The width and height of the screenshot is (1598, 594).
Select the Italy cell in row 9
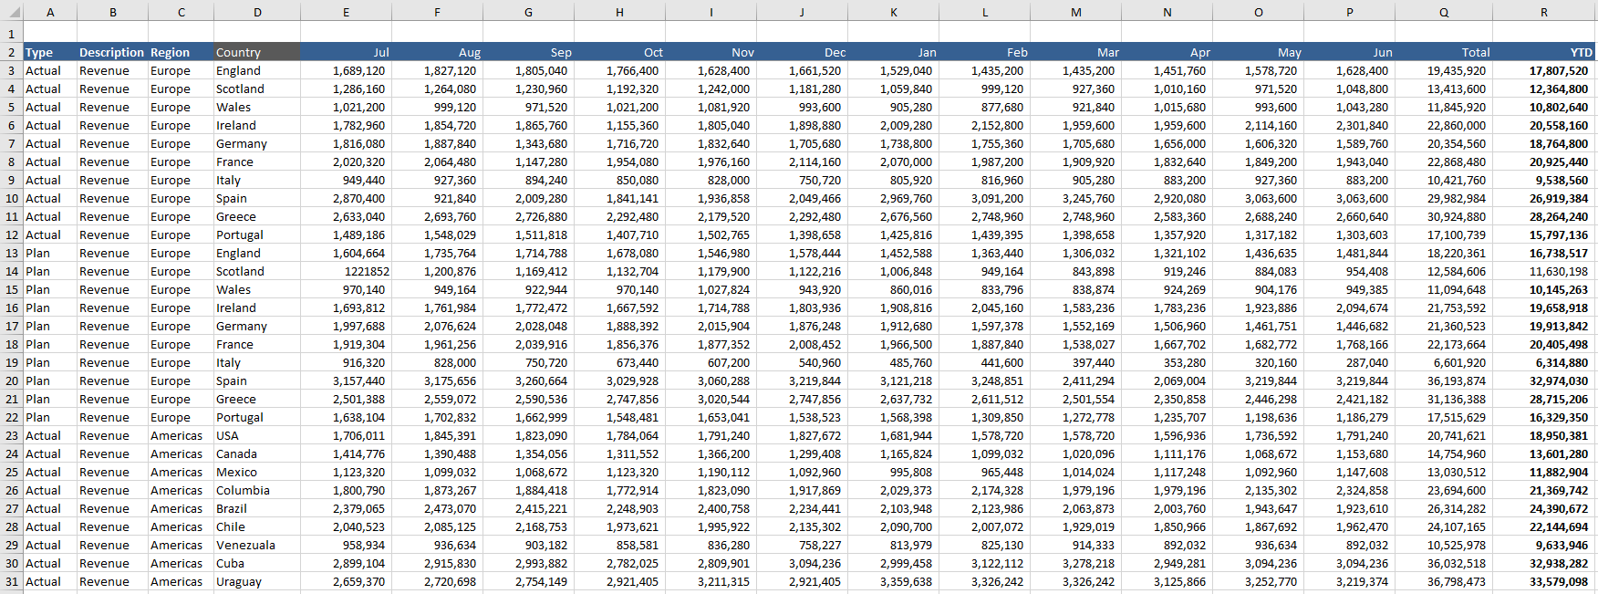click(257, 180)
